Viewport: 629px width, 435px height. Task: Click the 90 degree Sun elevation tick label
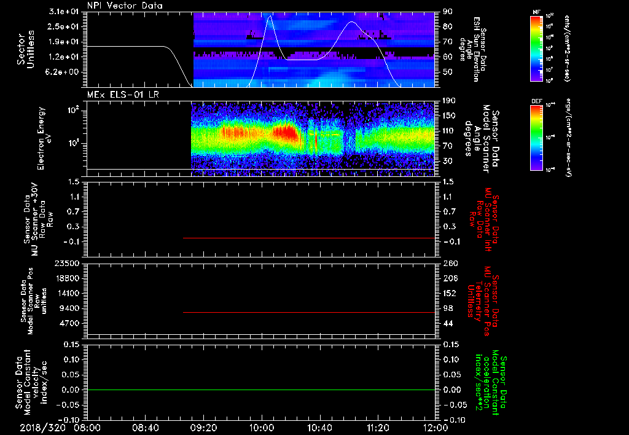point(448,12)
